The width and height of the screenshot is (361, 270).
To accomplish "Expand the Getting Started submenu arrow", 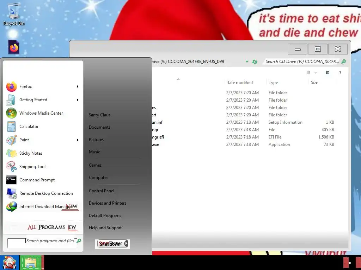I will coord(78,100).
